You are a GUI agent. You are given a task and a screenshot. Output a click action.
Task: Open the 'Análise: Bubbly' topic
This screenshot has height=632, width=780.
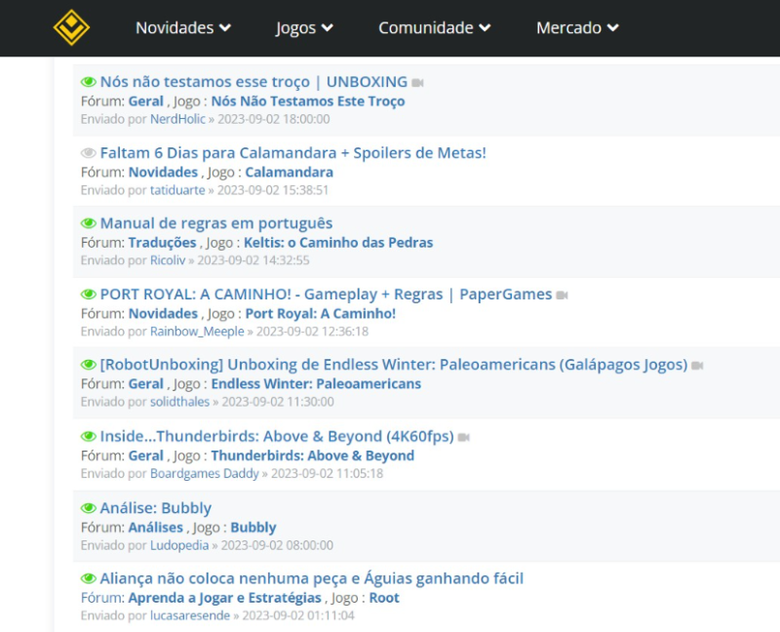click(156, 508)
